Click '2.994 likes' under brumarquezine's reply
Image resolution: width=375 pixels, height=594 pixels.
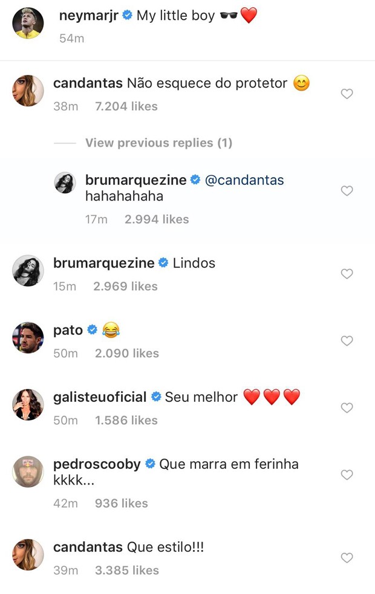[156, 219]
